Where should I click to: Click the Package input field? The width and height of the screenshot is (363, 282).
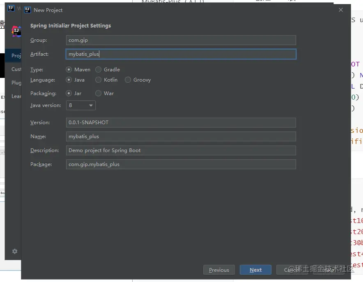[x=181, y=164]
